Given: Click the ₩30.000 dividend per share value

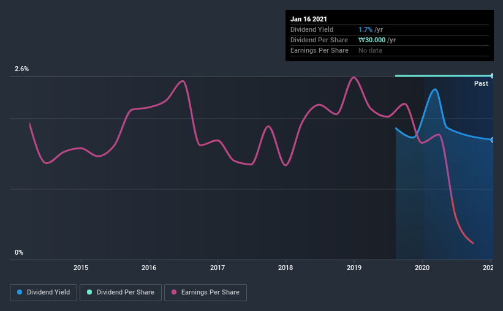Looking at the screenshot, I should pos(372,40).
